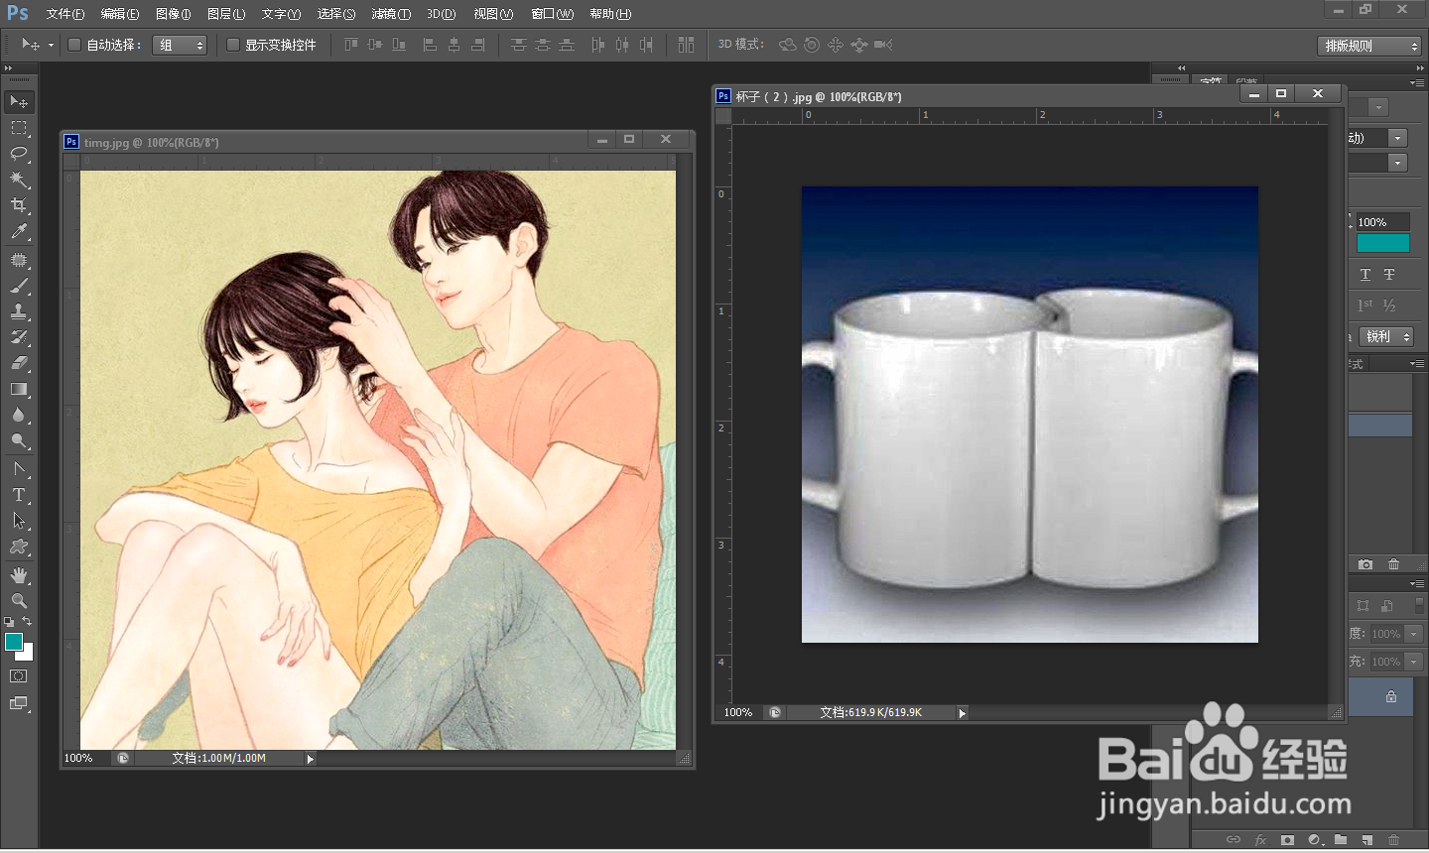Select the Custom Shape tool
Viewport: 1429px width, 853px height.
(x=19, y=547)
